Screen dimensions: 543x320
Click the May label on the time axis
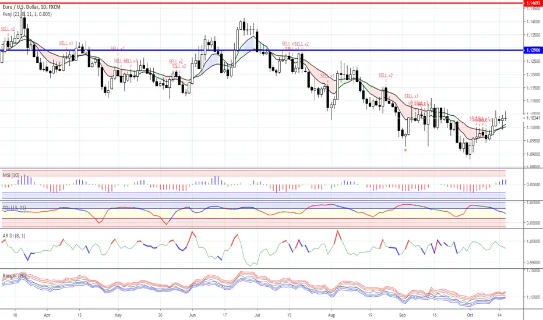coord(118,315)
